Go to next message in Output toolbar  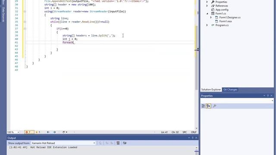(x=112, y=143)
